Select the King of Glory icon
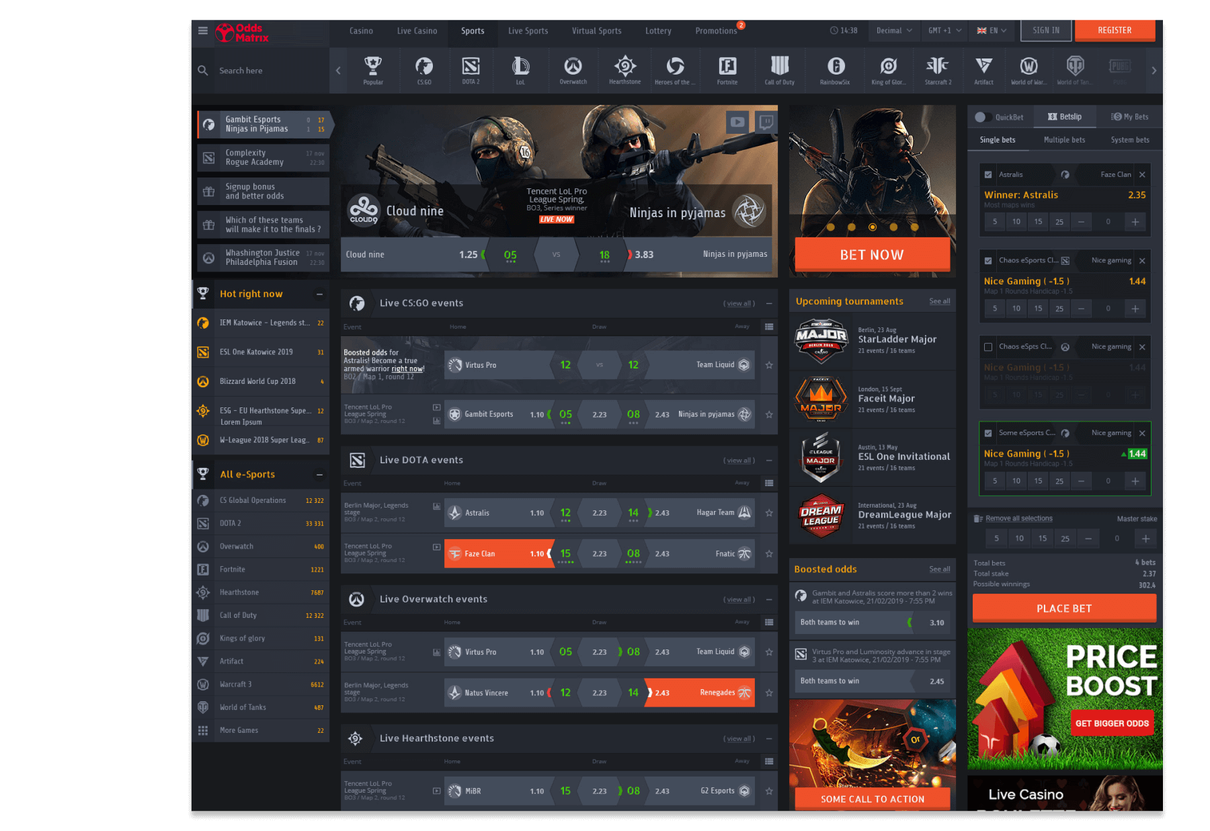This screenshot has height=831, width=1210. click(x=889, y=70)
